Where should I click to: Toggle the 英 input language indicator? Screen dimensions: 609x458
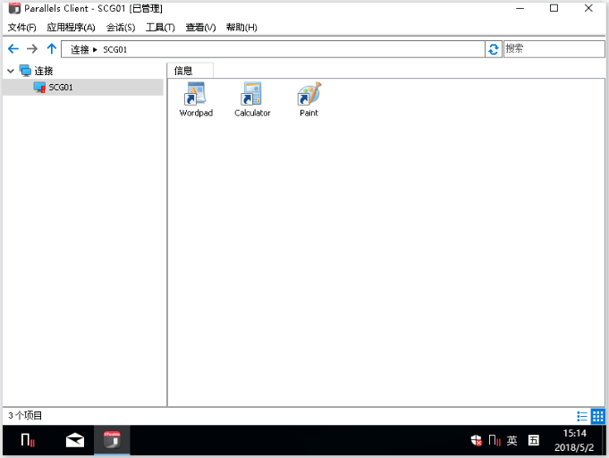512,440
